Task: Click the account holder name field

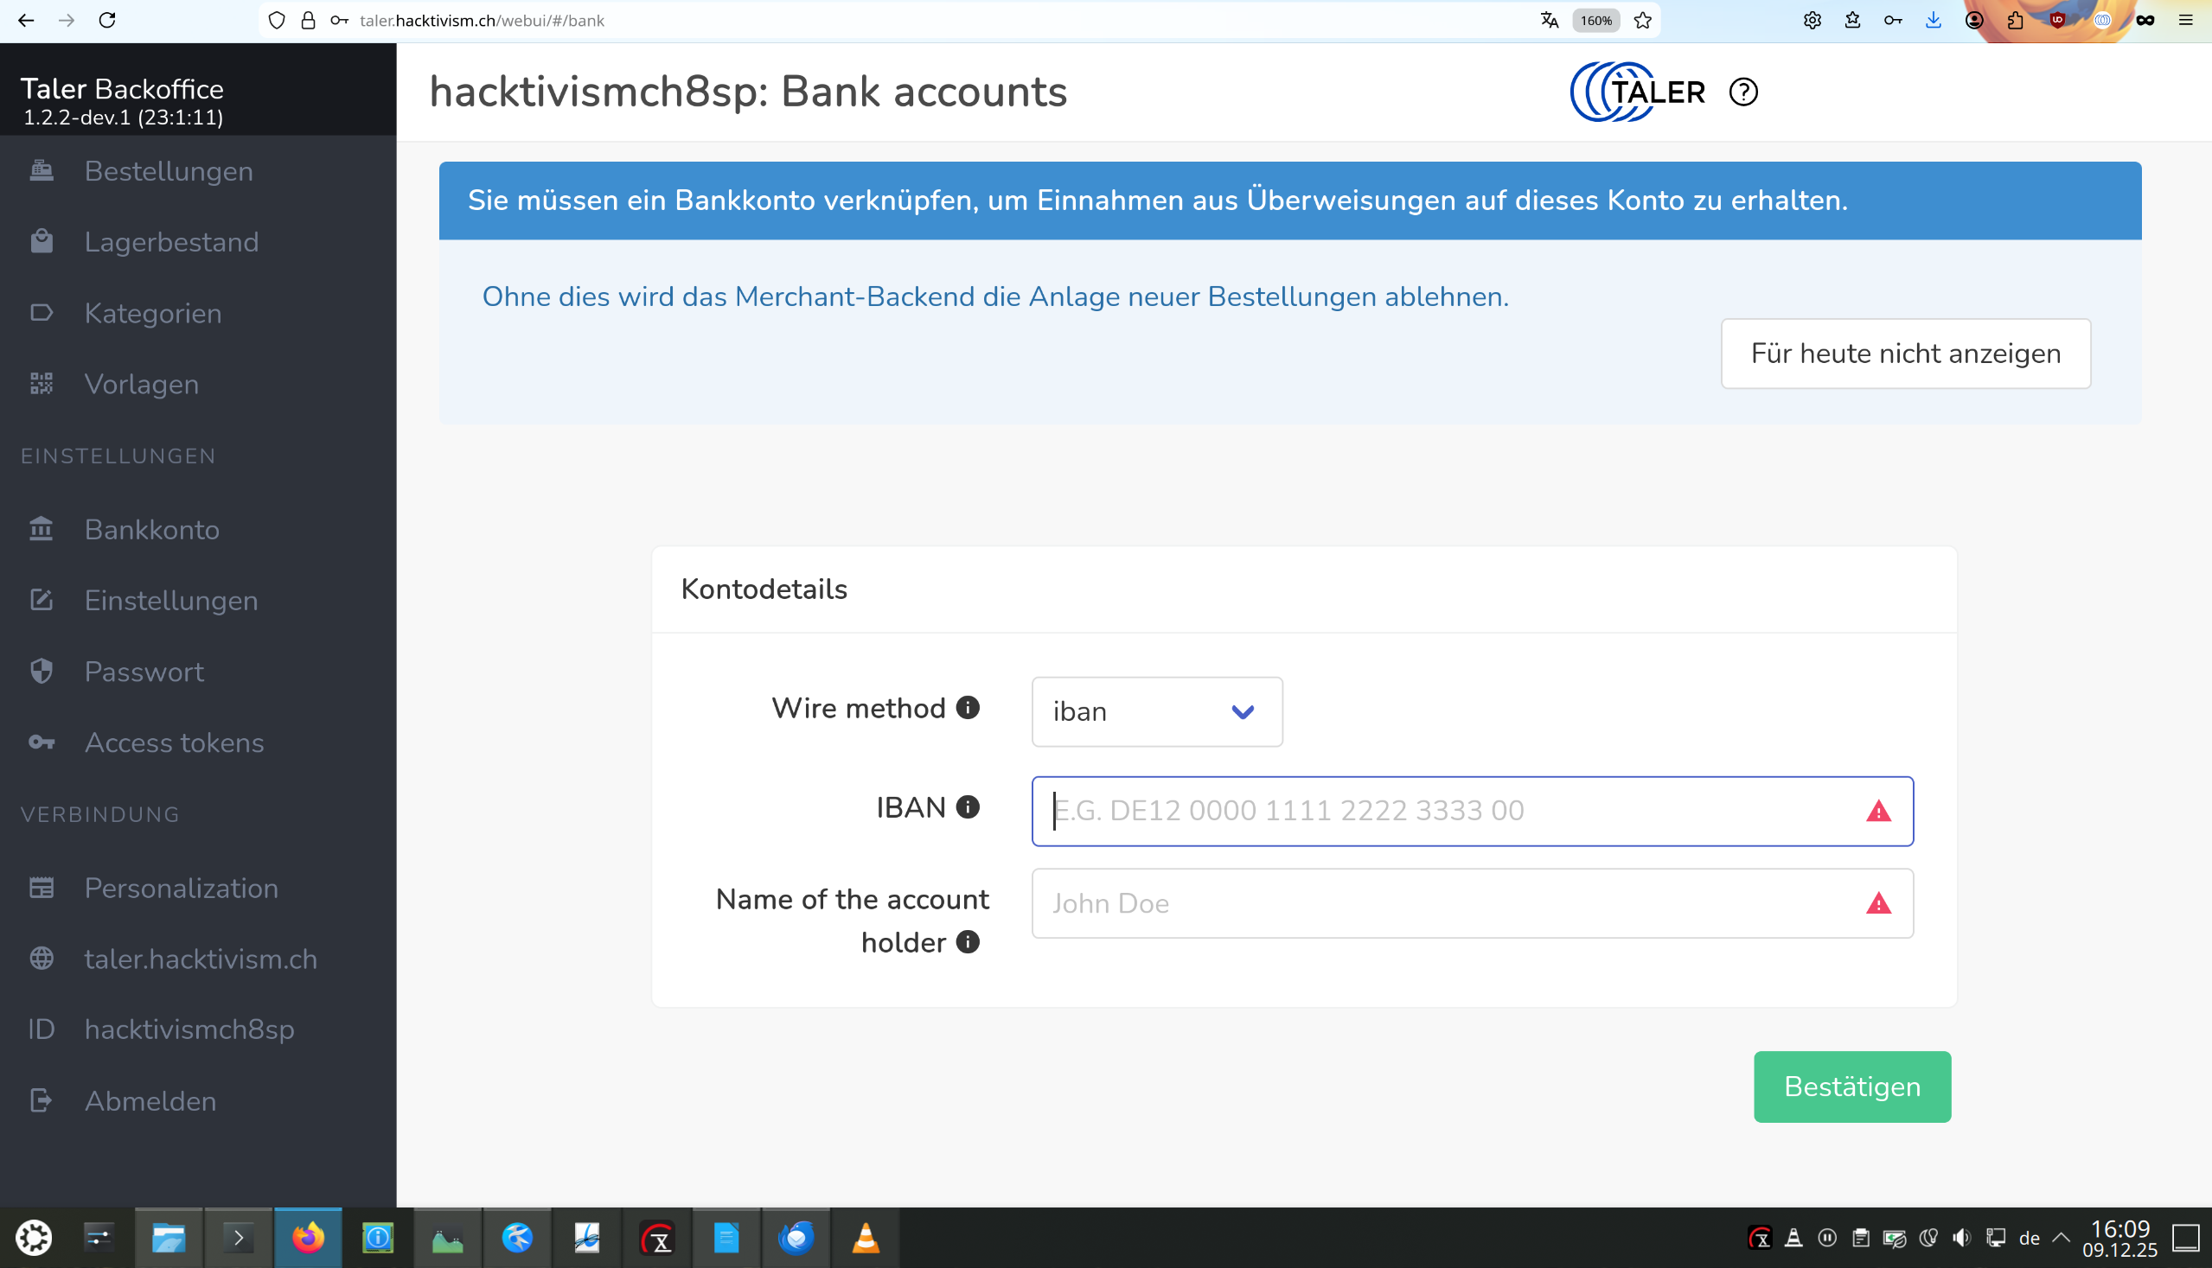Action: click(x=1446, y=903)
